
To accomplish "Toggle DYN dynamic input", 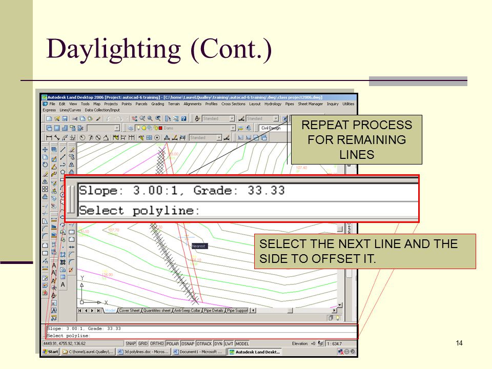I will [218, 343].
